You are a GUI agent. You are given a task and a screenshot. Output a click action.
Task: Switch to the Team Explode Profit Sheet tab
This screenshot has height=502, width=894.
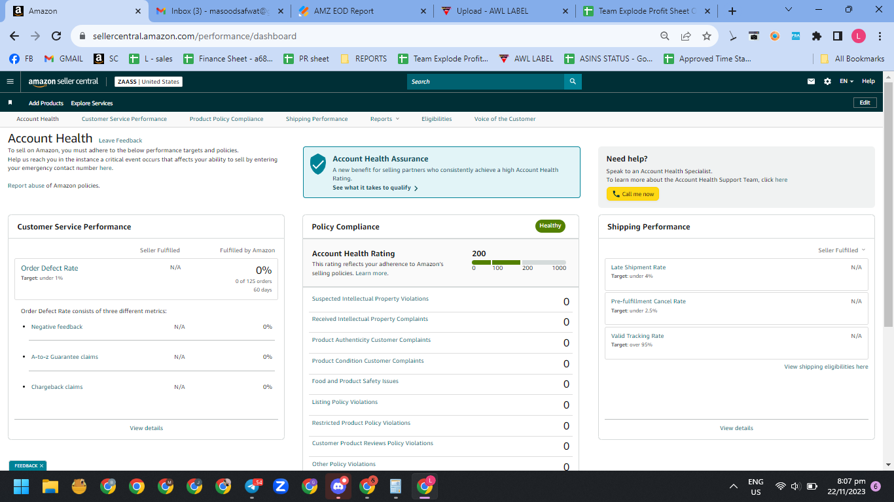coord(645,11)
